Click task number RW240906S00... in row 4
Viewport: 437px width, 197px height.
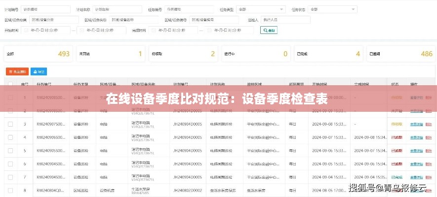tap(51, 137)
